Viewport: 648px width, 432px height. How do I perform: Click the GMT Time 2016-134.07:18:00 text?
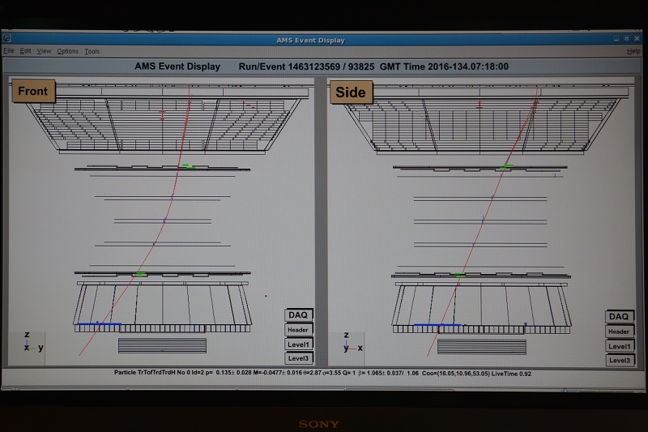(444, 66)
